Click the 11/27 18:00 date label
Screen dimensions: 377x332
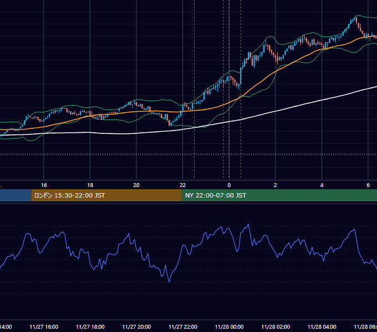[x=90, y=327]
